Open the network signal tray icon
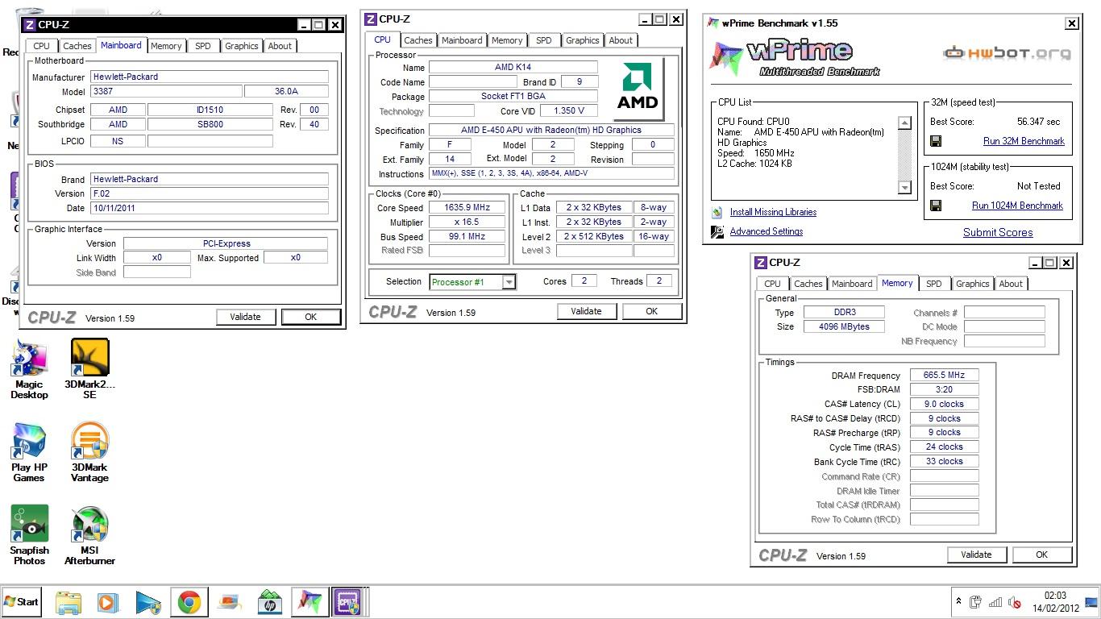The height and width of the screenshot is (619, 1101). (995, 601)
